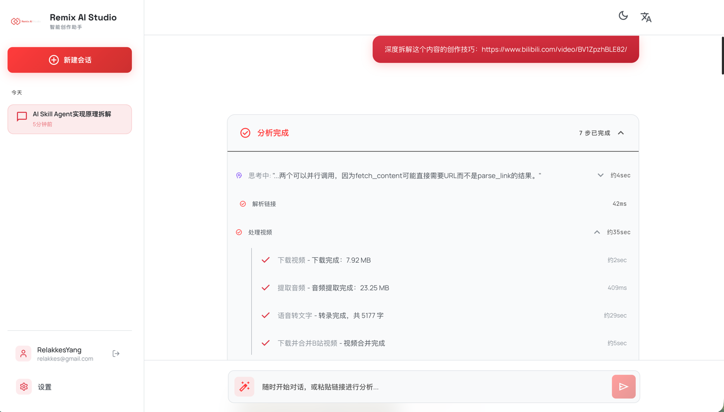
Task: Start a new chat with 新建会话
Action: [70, 60]
